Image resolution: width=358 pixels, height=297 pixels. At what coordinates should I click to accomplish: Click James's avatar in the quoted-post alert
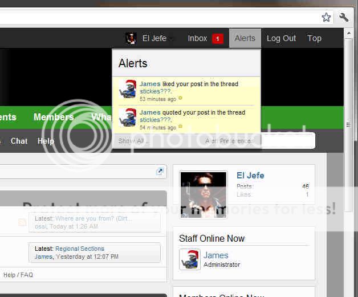point(128,117)
